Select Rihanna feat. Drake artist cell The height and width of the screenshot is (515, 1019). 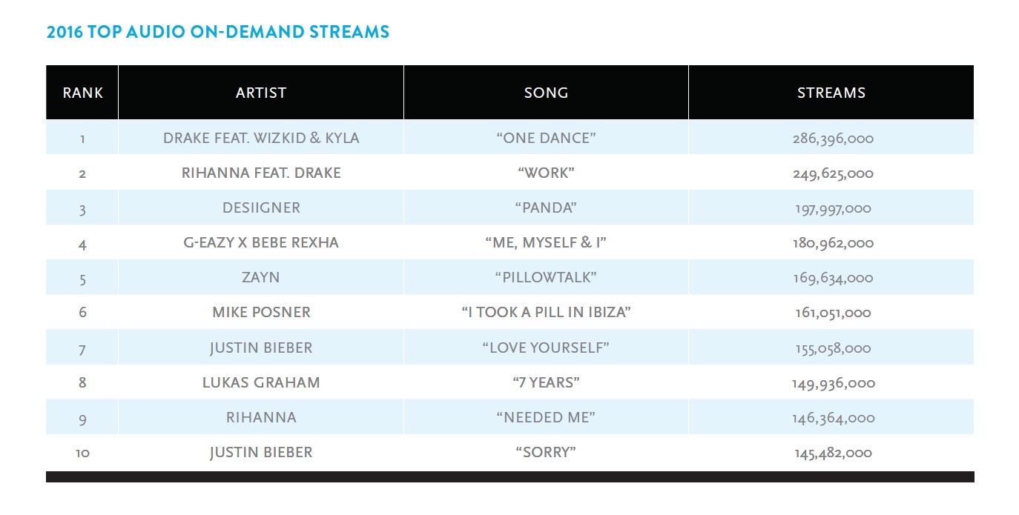(261, 173)
